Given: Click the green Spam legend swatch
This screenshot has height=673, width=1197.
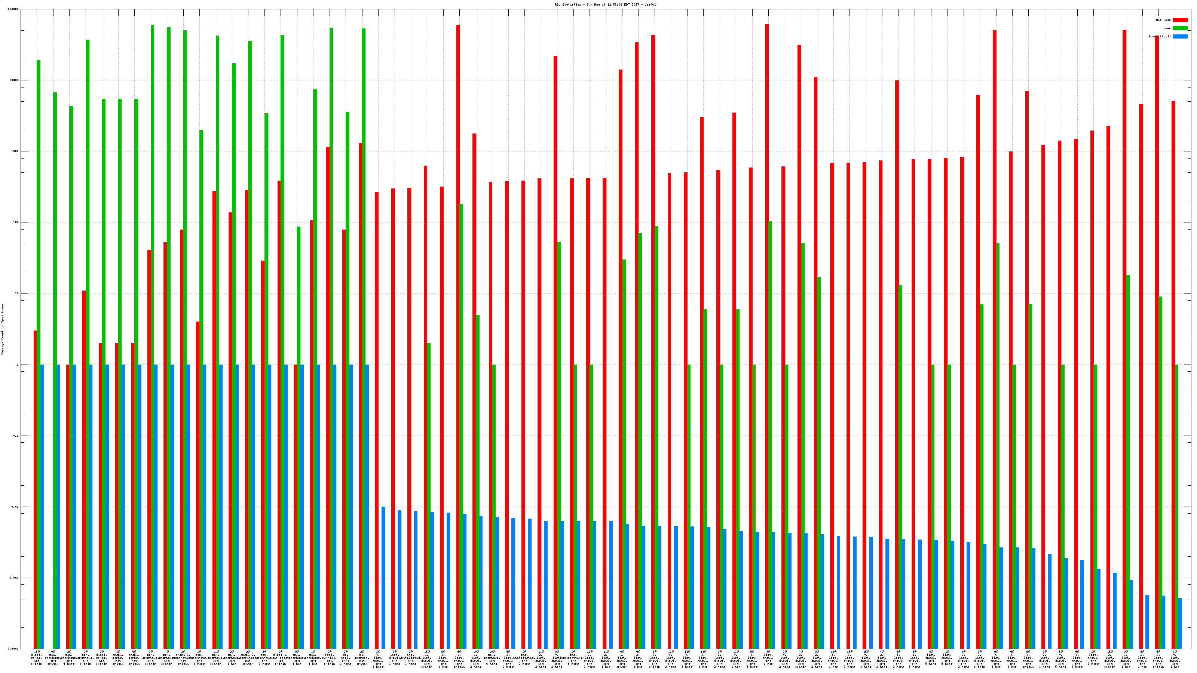Looking at the screenshot, I should tap(1180, 28).
